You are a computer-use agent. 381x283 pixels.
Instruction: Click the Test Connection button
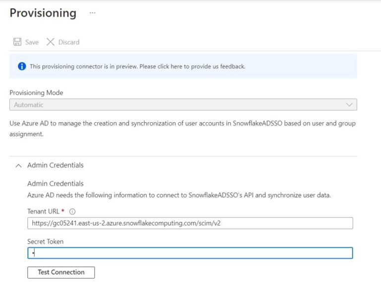61,272
